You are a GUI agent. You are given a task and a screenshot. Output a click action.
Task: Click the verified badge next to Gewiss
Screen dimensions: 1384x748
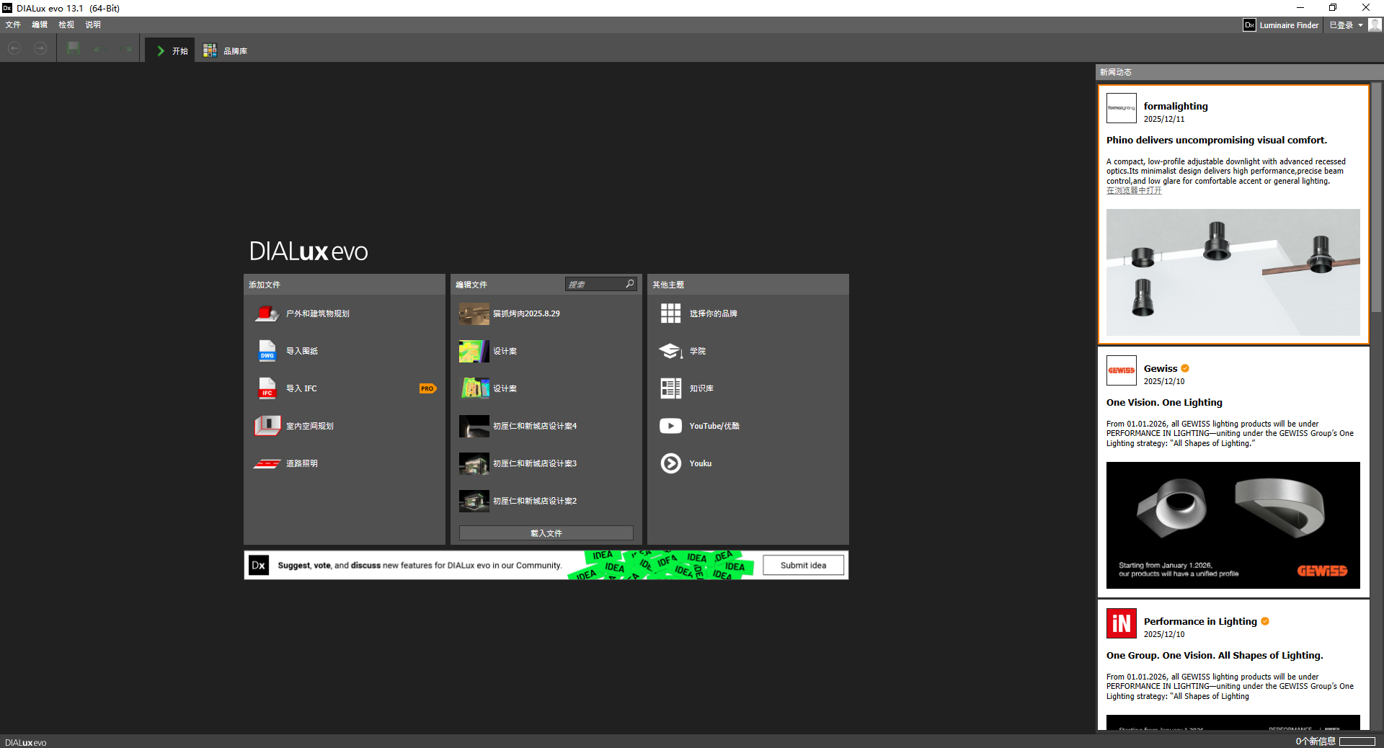click(1185, 368)
